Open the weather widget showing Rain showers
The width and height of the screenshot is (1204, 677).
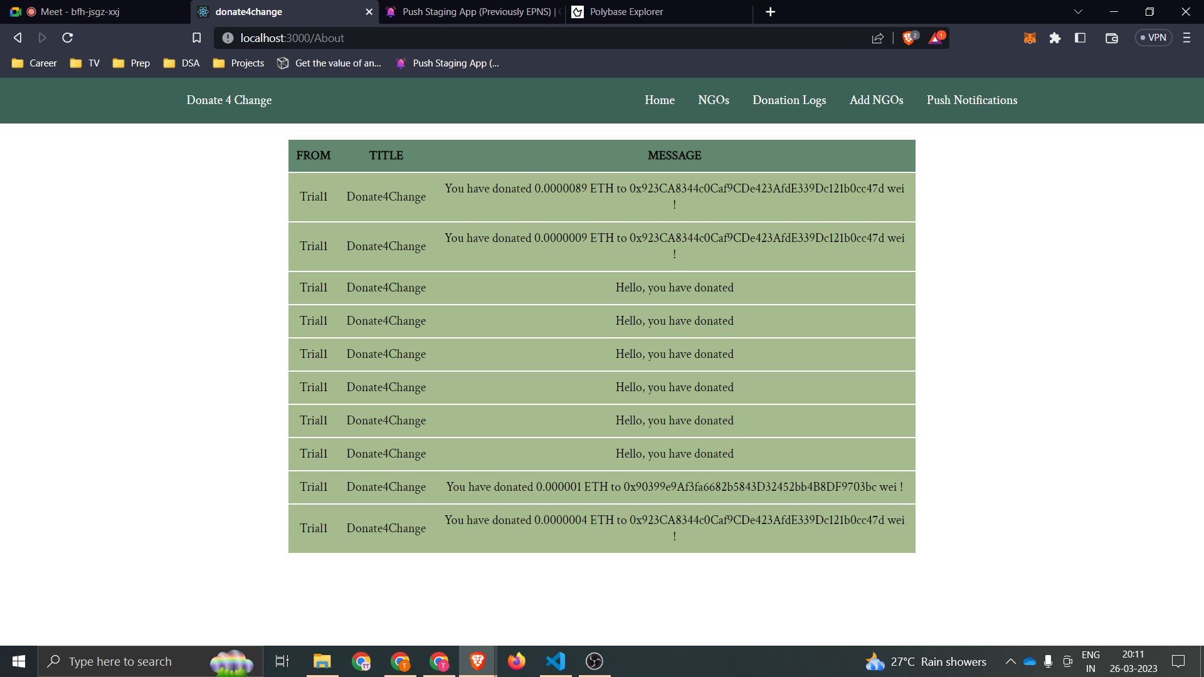tap(926, 661)
